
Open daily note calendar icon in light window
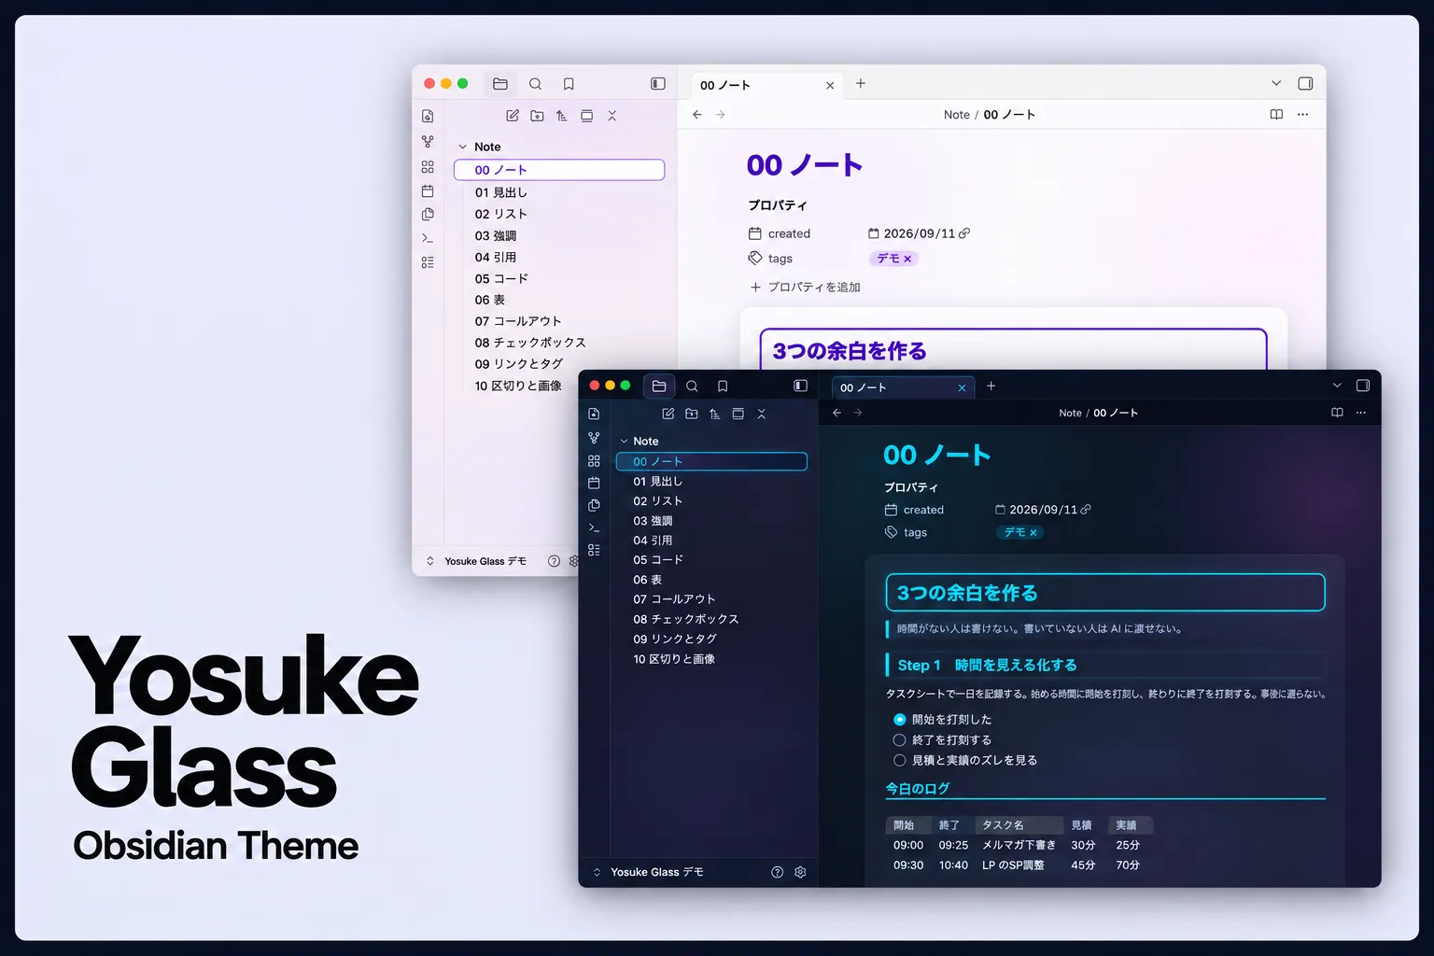coord(428,190)
